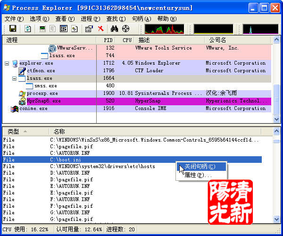Sort by the PID column header

pos(106,40)
